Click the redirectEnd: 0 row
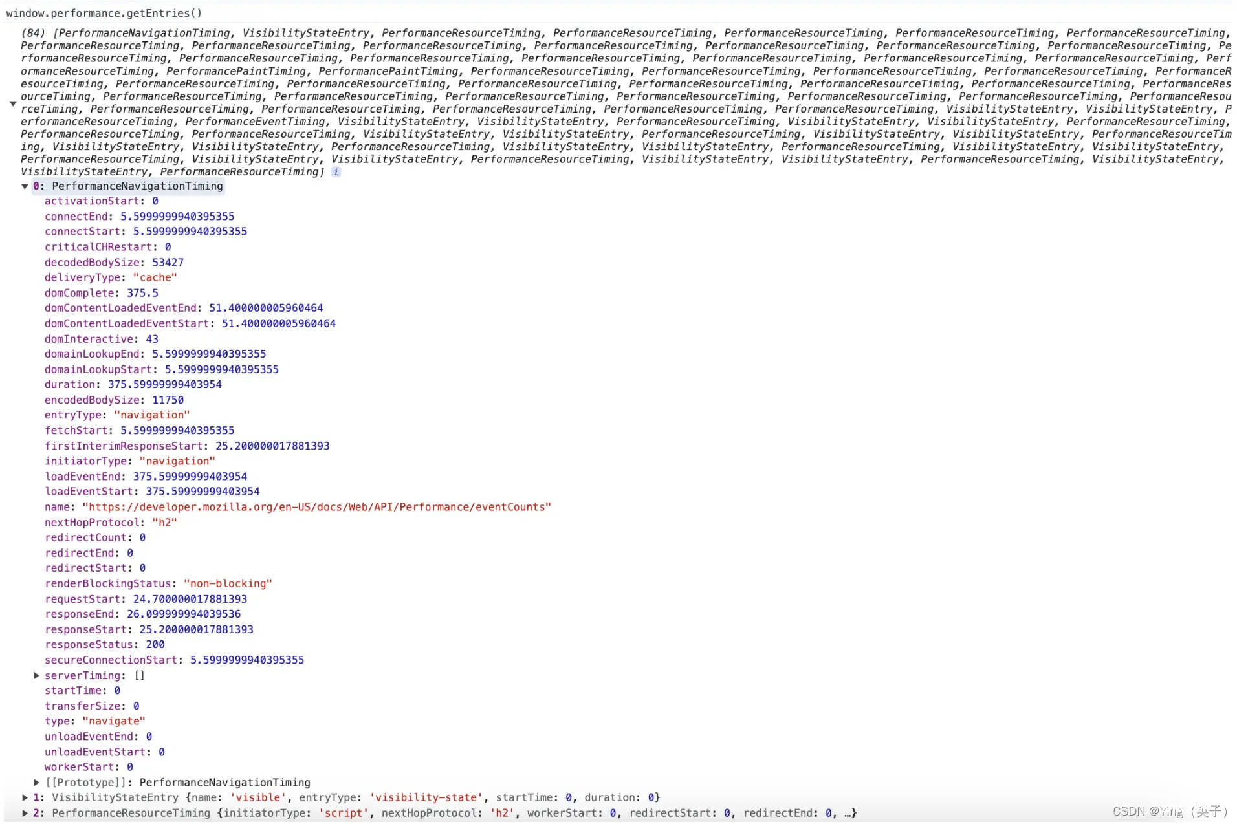 pos(89,553)
